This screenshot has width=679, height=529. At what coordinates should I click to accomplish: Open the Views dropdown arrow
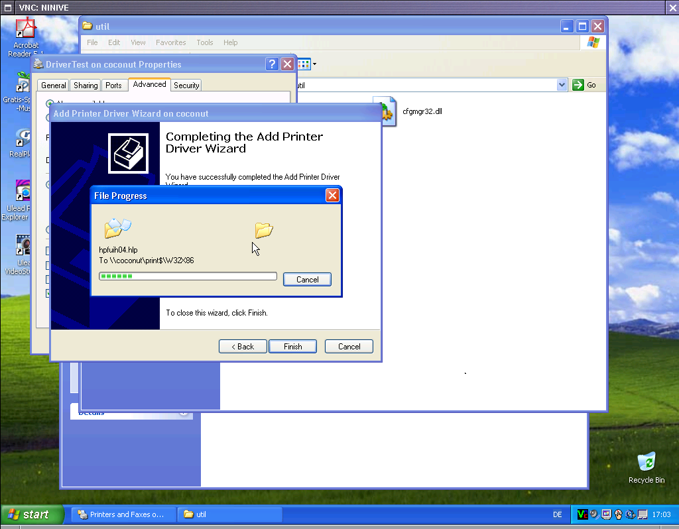(314, 64)
